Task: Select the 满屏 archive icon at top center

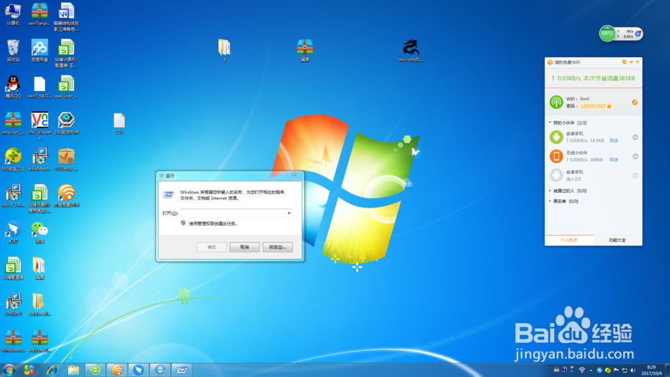Action: point(305,50)
